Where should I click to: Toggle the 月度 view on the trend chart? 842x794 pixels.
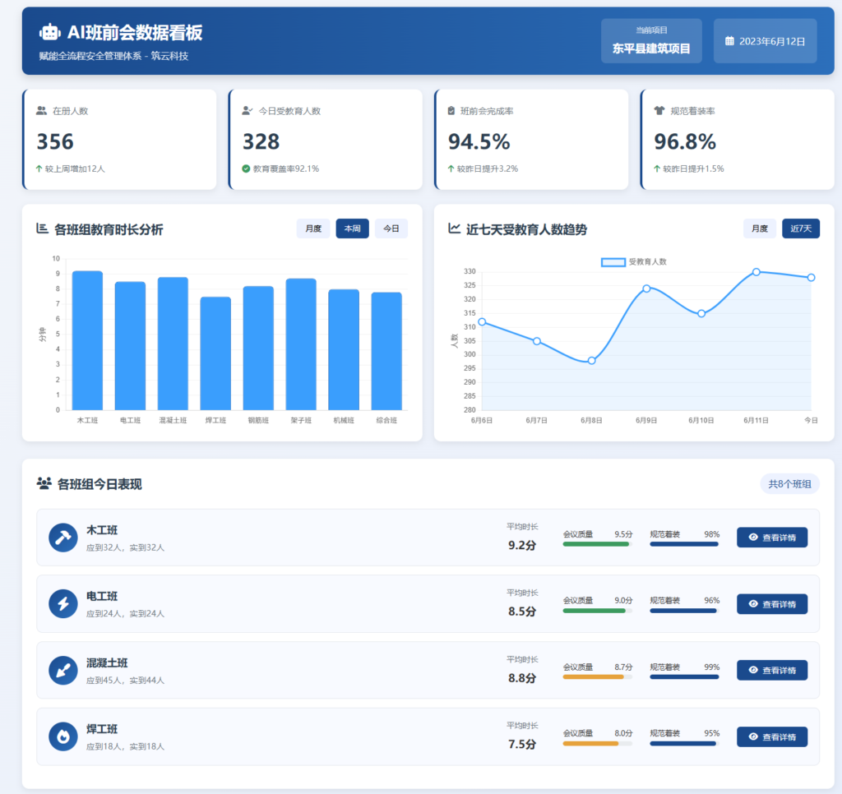click(759, 229)
